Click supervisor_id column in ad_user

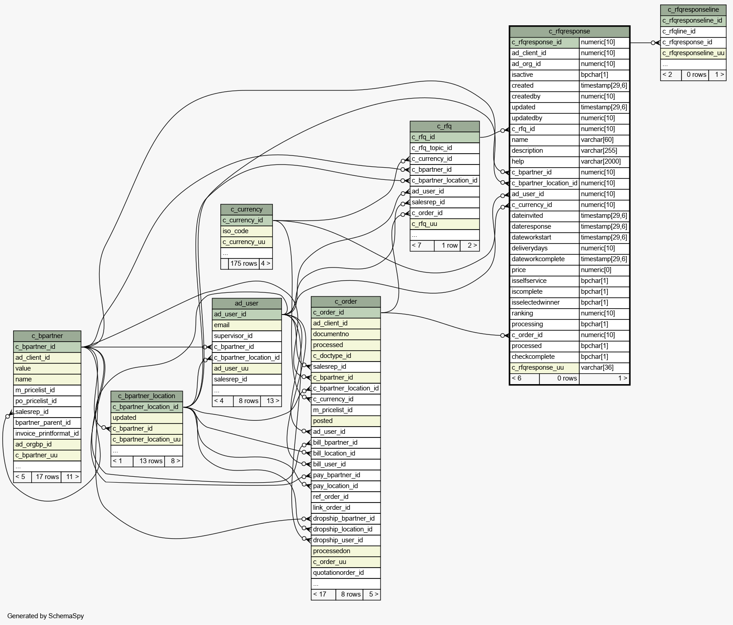(247, 336)
